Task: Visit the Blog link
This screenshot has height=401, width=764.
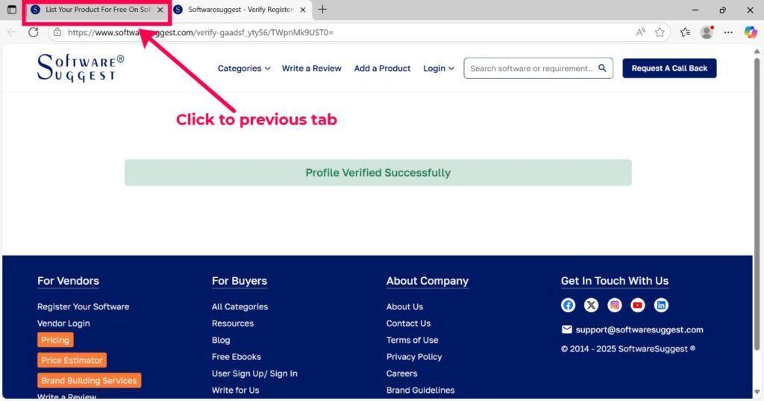Action: [x=221, y=340]
